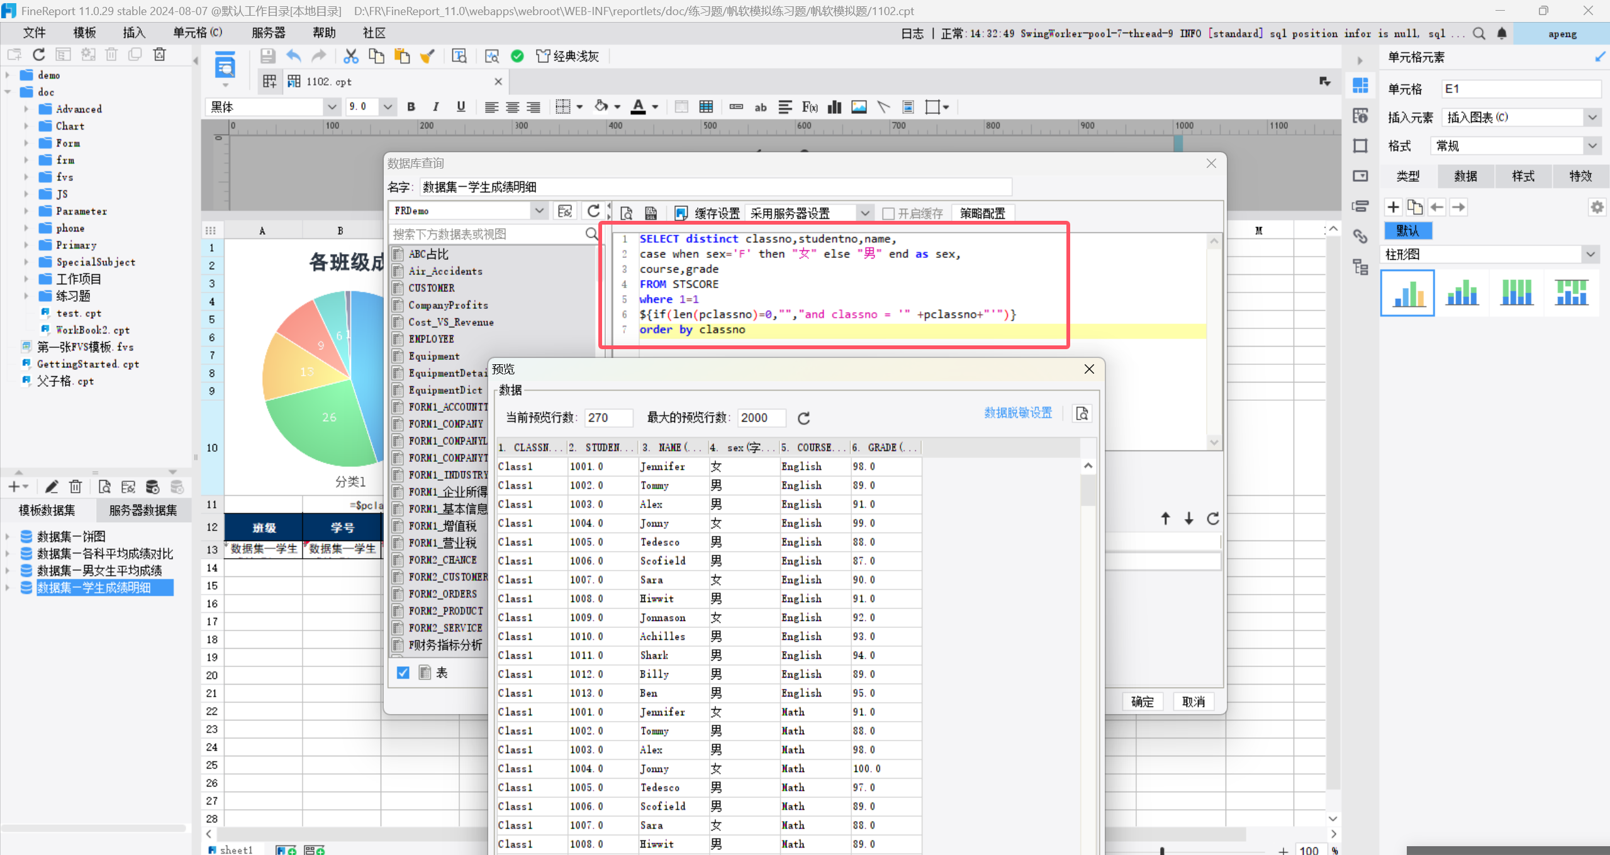1610x855 pixels.
Task: Click the Save icon in toolbar
Action: (267, 56)
